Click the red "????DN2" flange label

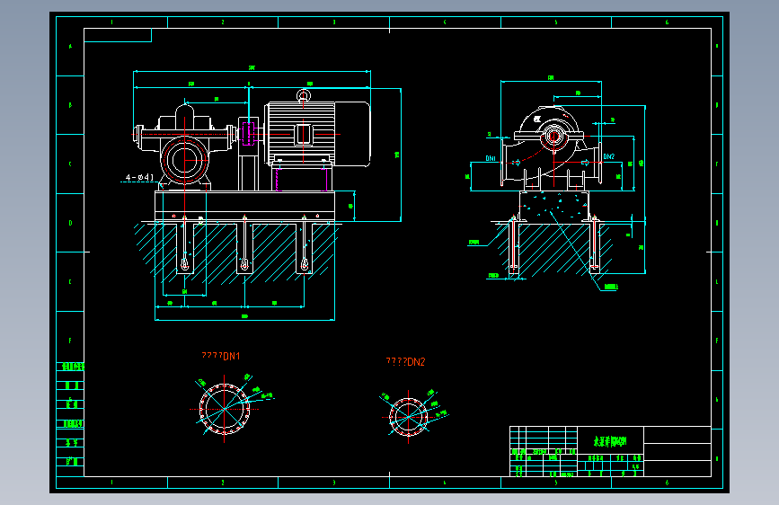click(405, 362)
